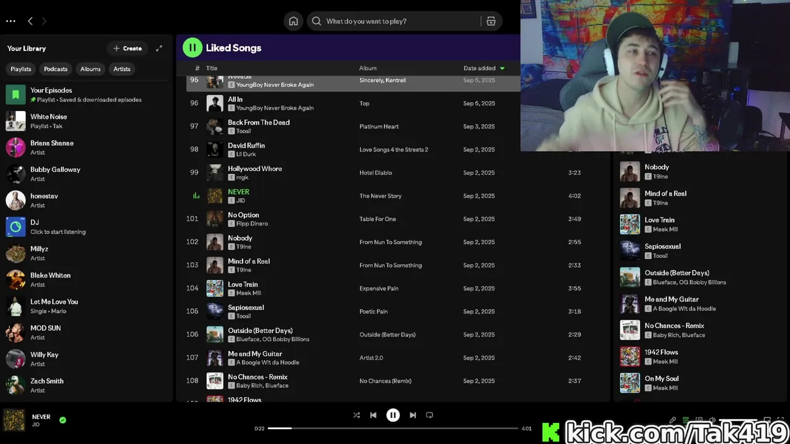
Task: Skip to previous track
Action: click(x=373, y=415)
